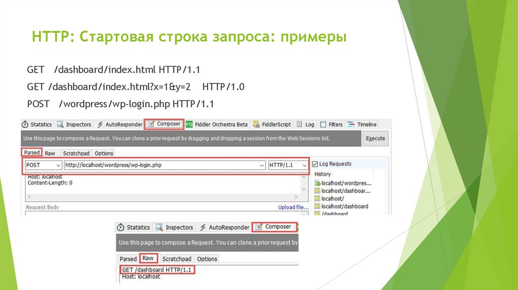Click the Execute button

pos(375,138)
